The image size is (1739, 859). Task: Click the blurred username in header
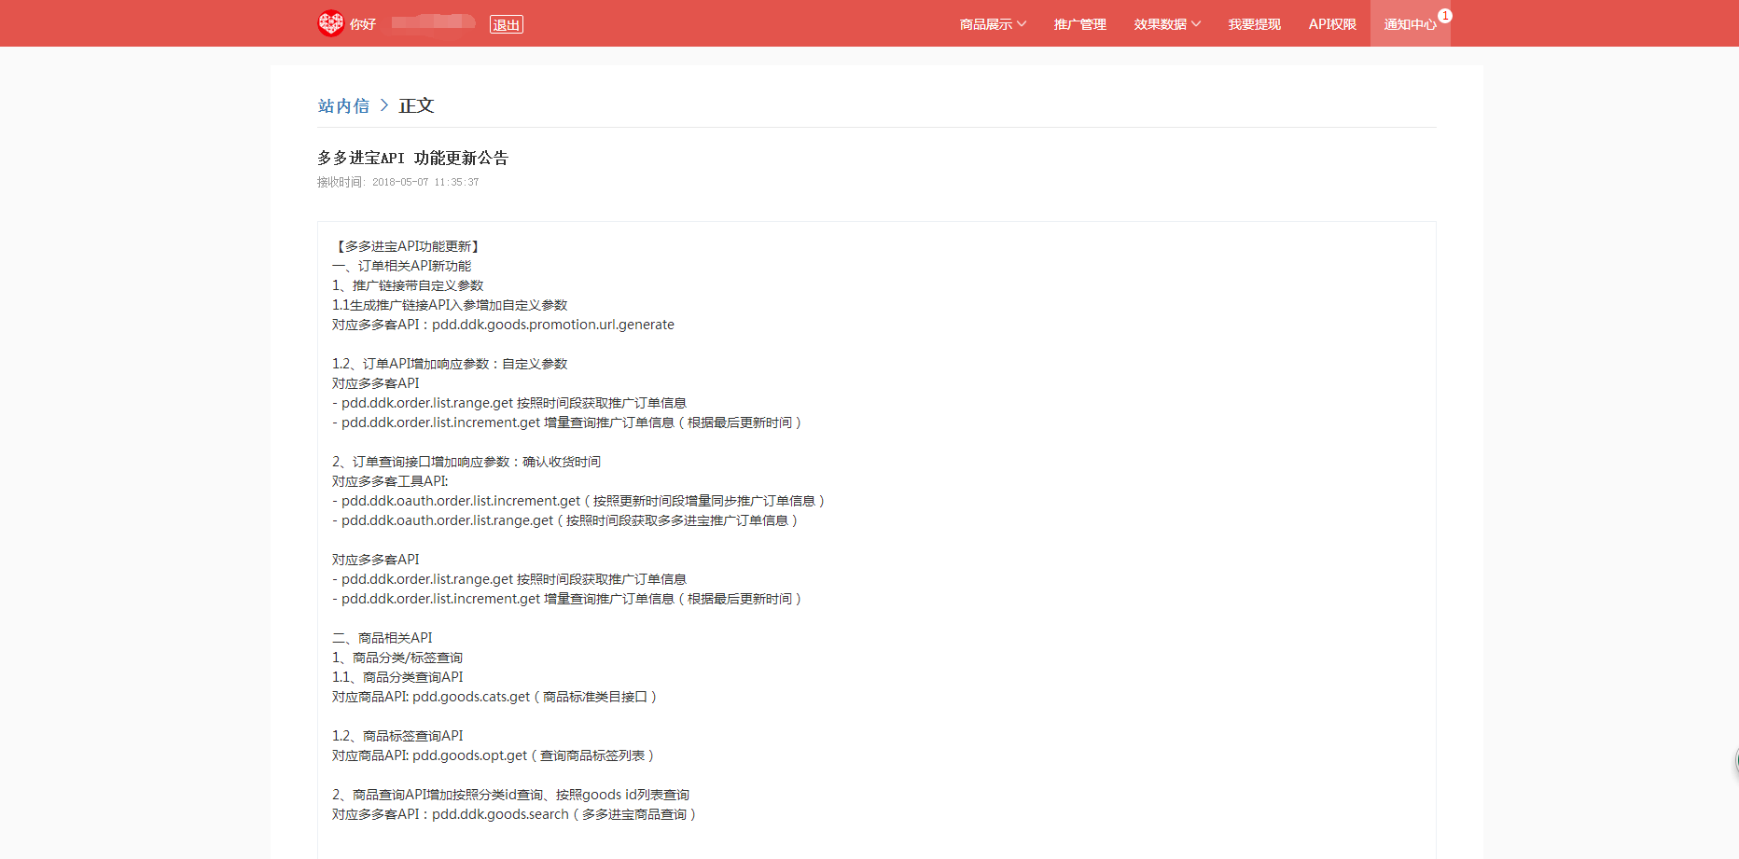point(433,22)
